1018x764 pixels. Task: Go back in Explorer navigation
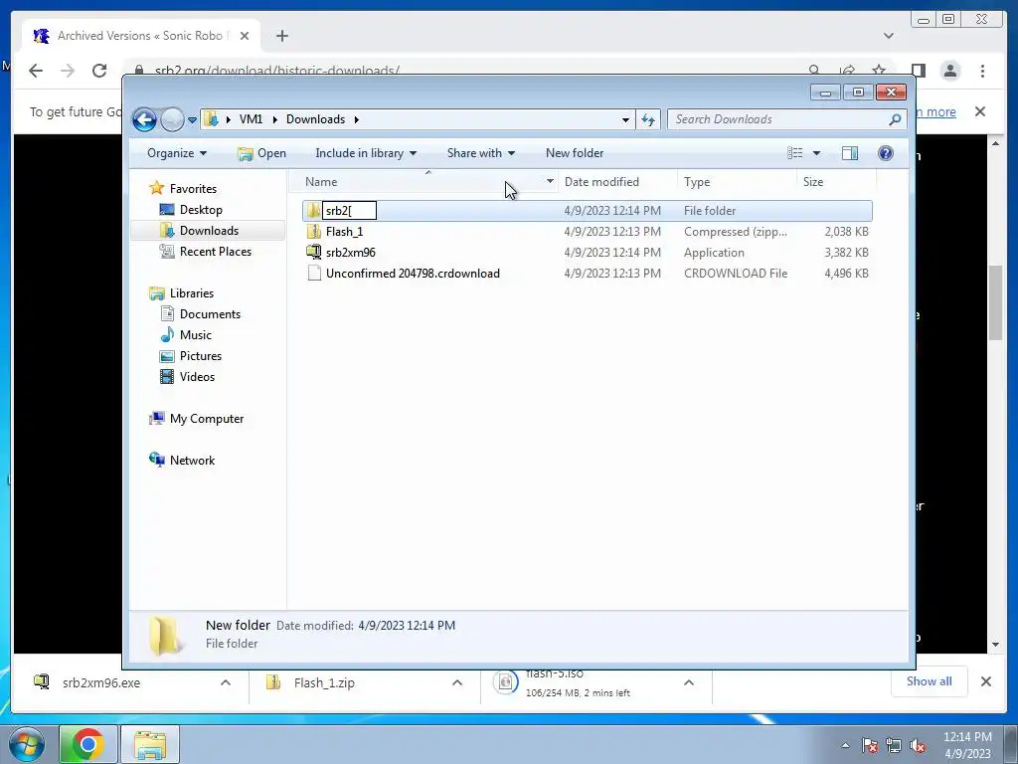[x=144, y=119]
